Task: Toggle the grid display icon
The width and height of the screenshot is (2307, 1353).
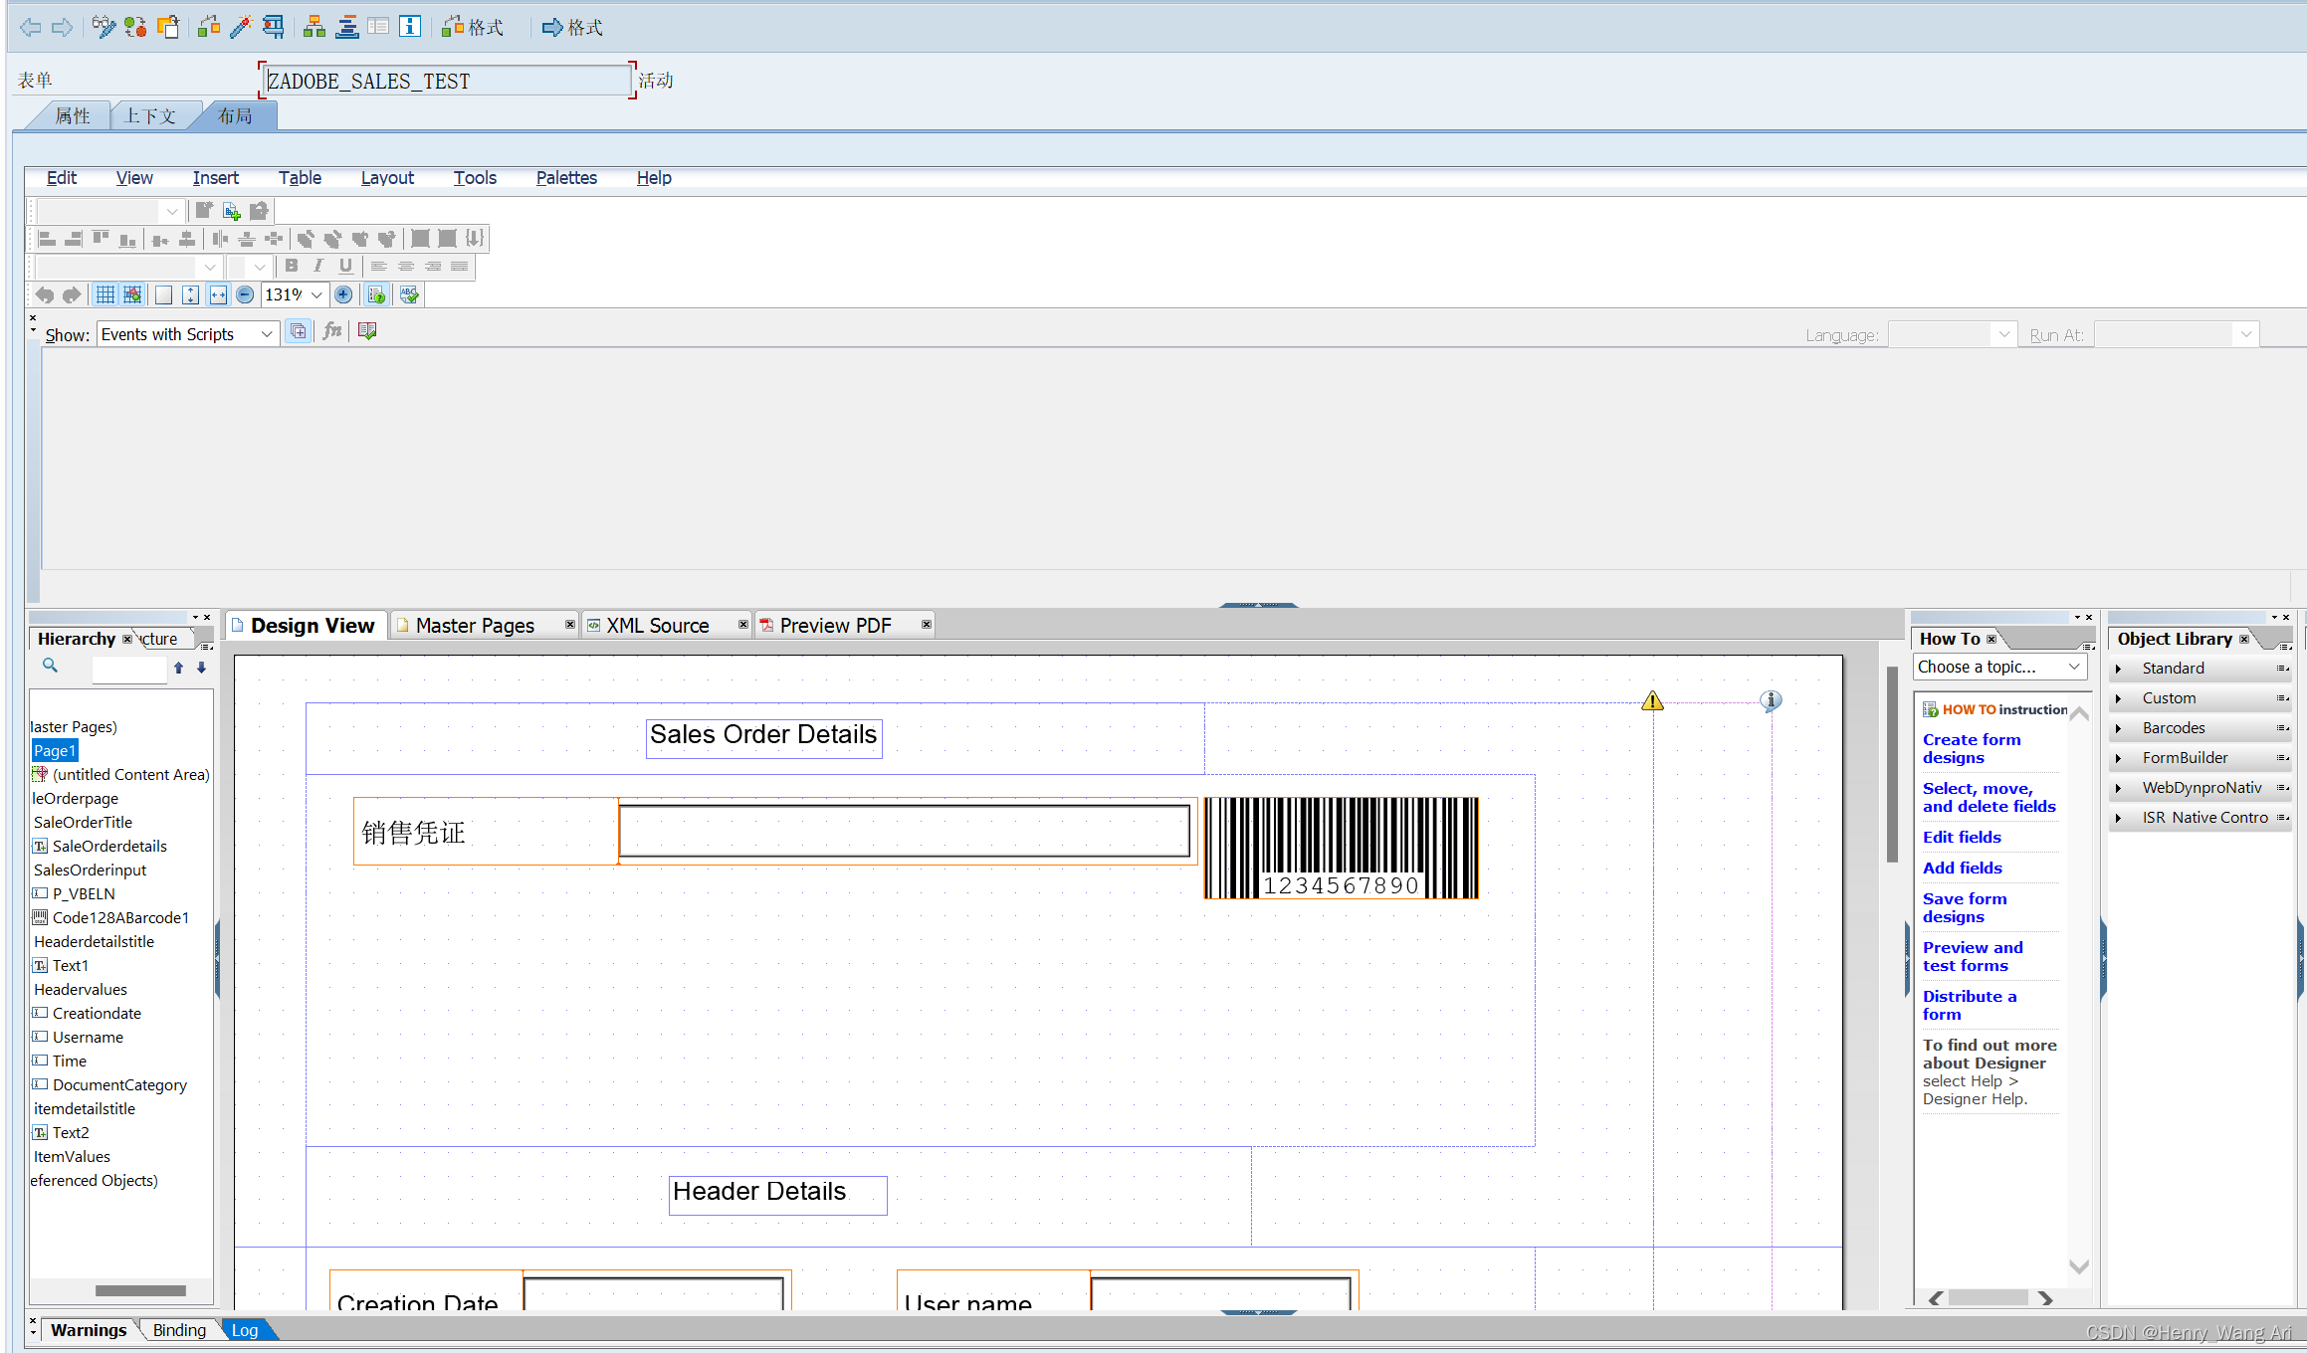Action: coord(105,294)
